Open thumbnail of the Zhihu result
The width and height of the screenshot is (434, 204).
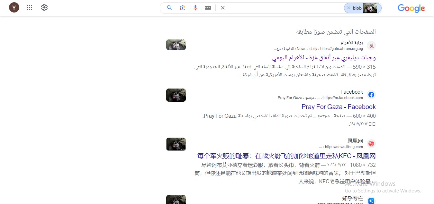pyautogui.click(x=176, y=200)
